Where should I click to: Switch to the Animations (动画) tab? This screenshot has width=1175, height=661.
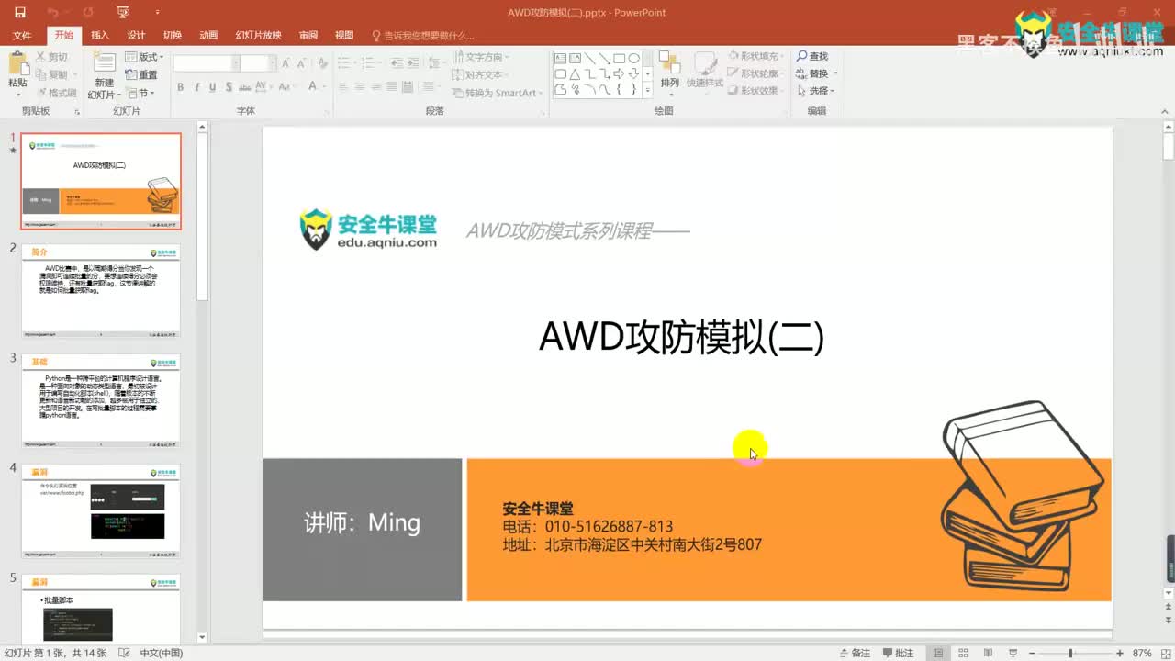coord(208,35)
